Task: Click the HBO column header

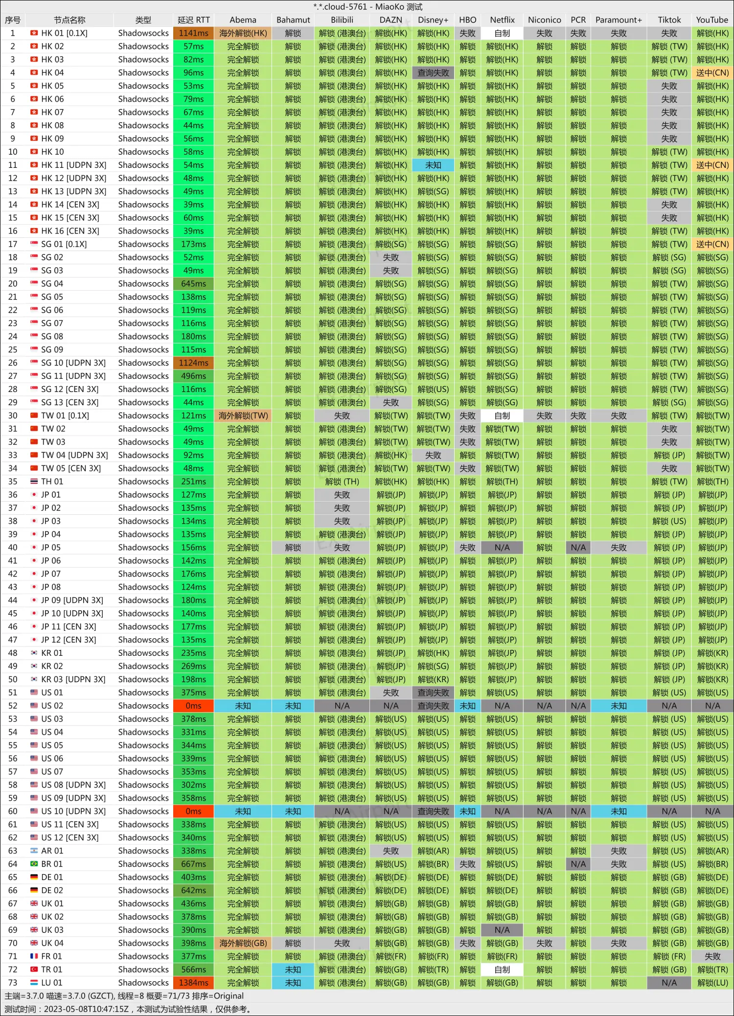Action: pyautogui.click(x=468, y=20)
